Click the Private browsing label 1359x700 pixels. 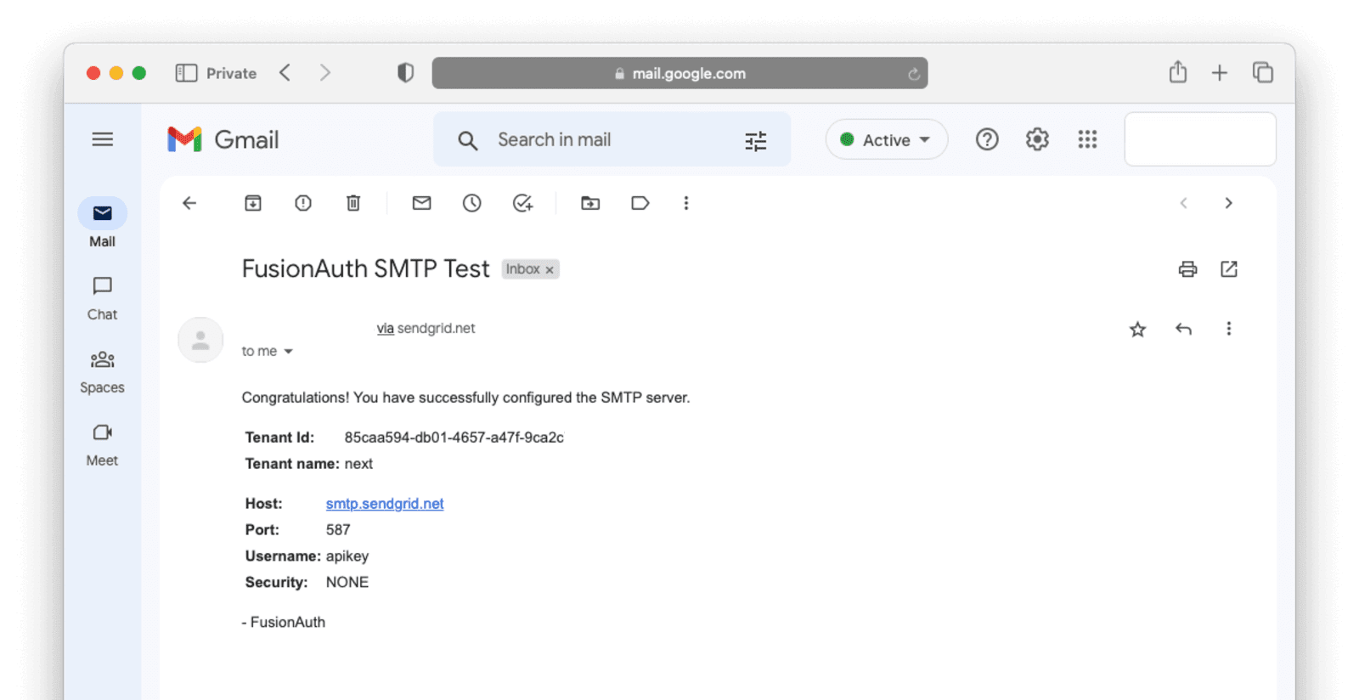pyautogui.click(x=231, y=74)
